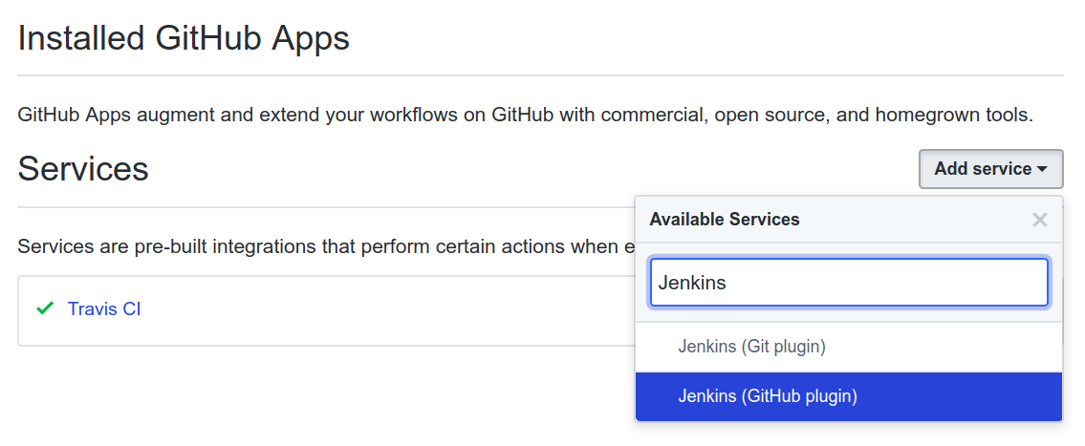1085x446 pixels.
Task: Click divider line beneath Services heading
Action: (325, 207)
